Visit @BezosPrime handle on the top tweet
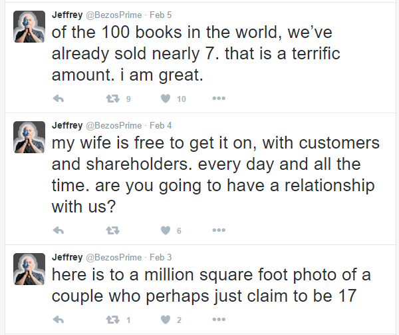 (114, 14)
